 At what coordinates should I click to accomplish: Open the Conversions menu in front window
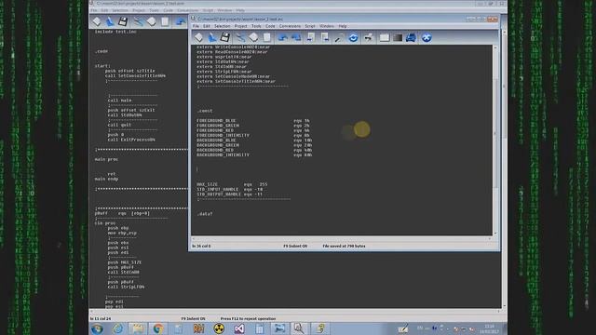coord(290,26)
